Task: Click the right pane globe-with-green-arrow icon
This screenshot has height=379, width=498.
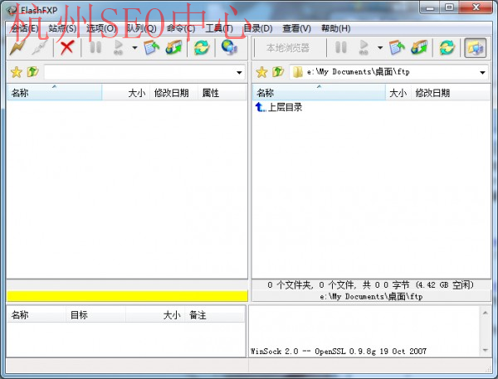Action: [419, 47]
